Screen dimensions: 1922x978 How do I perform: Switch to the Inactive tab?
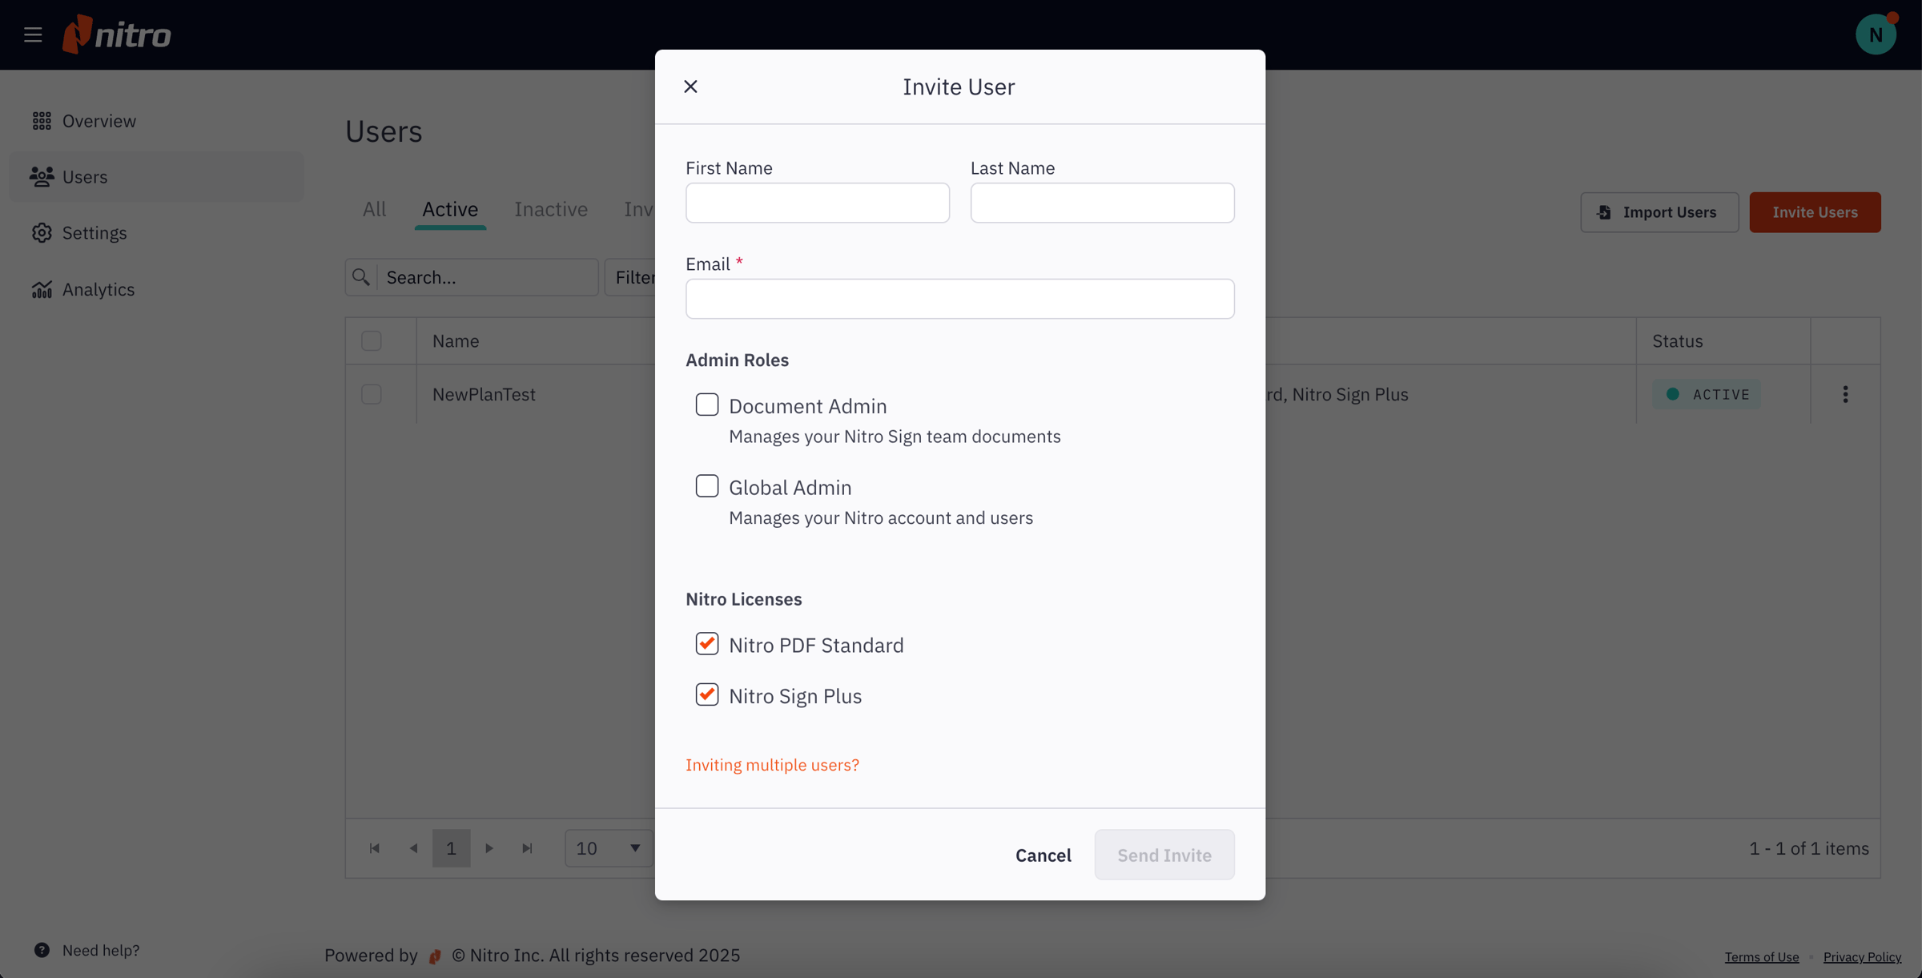click(550, 209)
